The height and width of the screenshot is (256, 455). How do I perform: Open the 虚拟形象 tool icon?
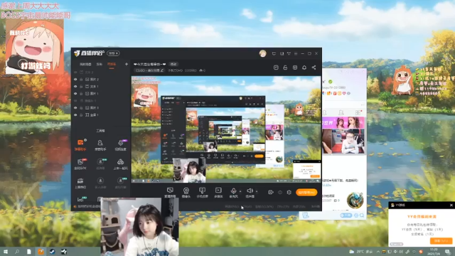coord(120,183)
